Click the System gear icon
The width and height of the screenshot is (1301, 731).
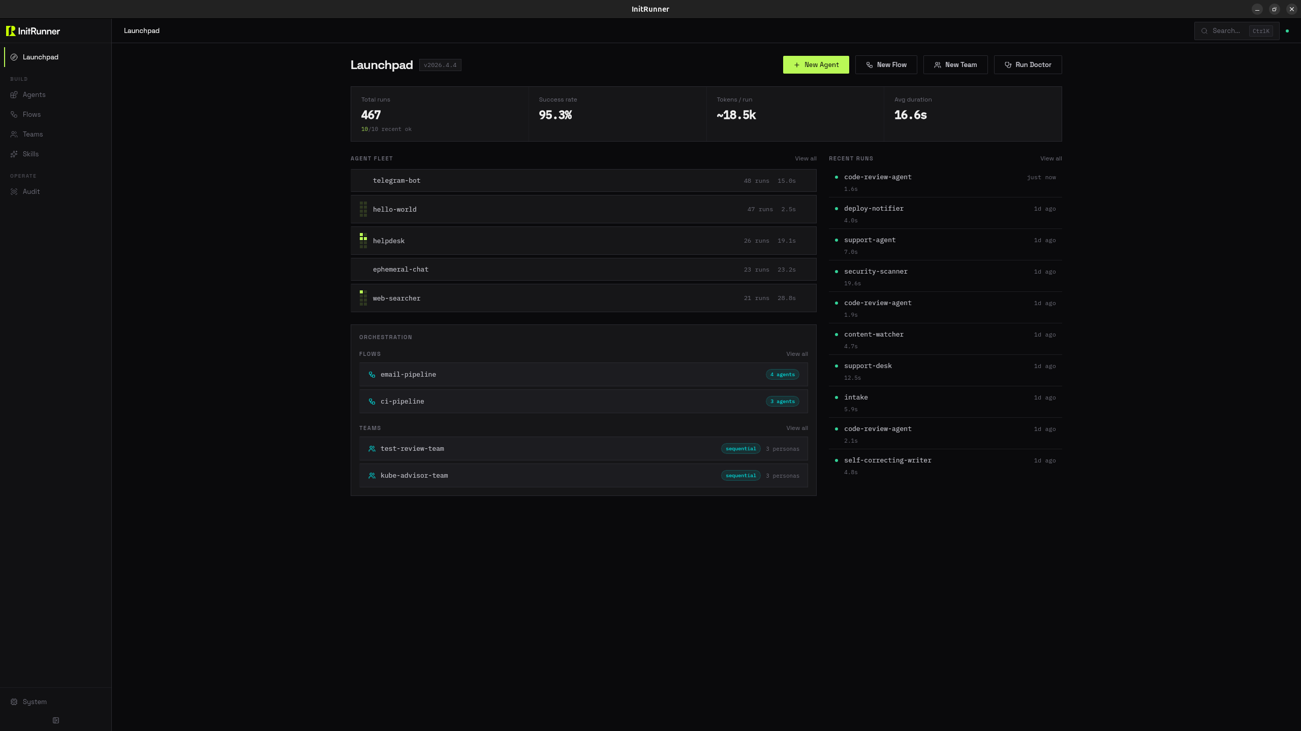click(x=14, y=702)
